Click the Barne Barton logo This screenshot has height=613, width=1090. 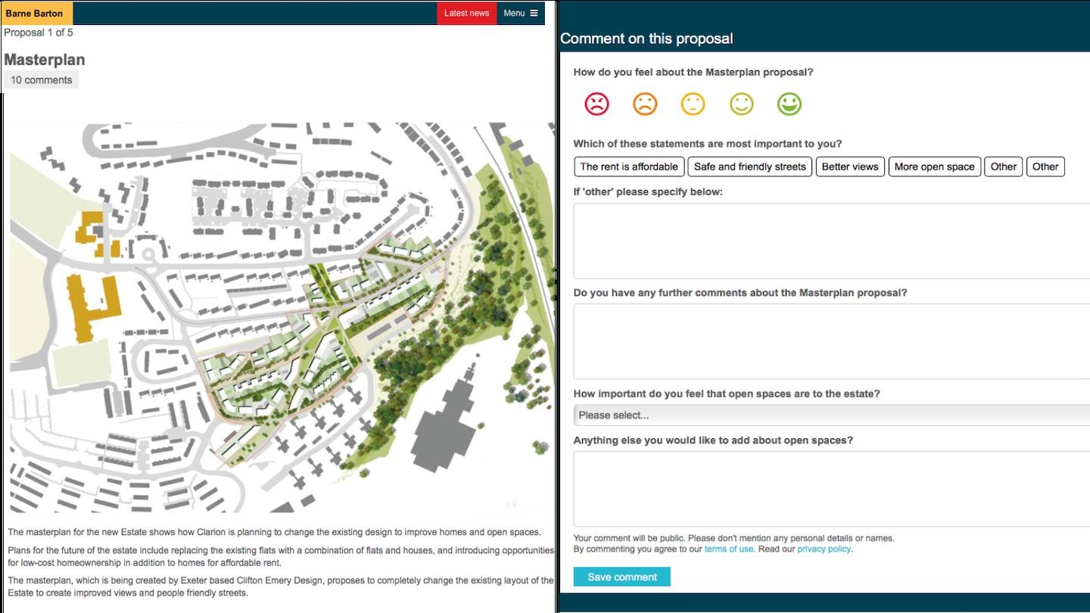click(x=35, y=13)
